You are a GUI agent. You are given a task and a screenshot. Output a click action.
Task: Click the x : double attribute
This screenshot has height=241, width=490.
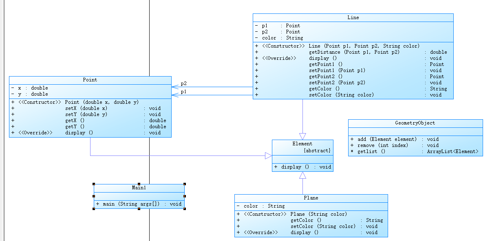coord(29,88)
